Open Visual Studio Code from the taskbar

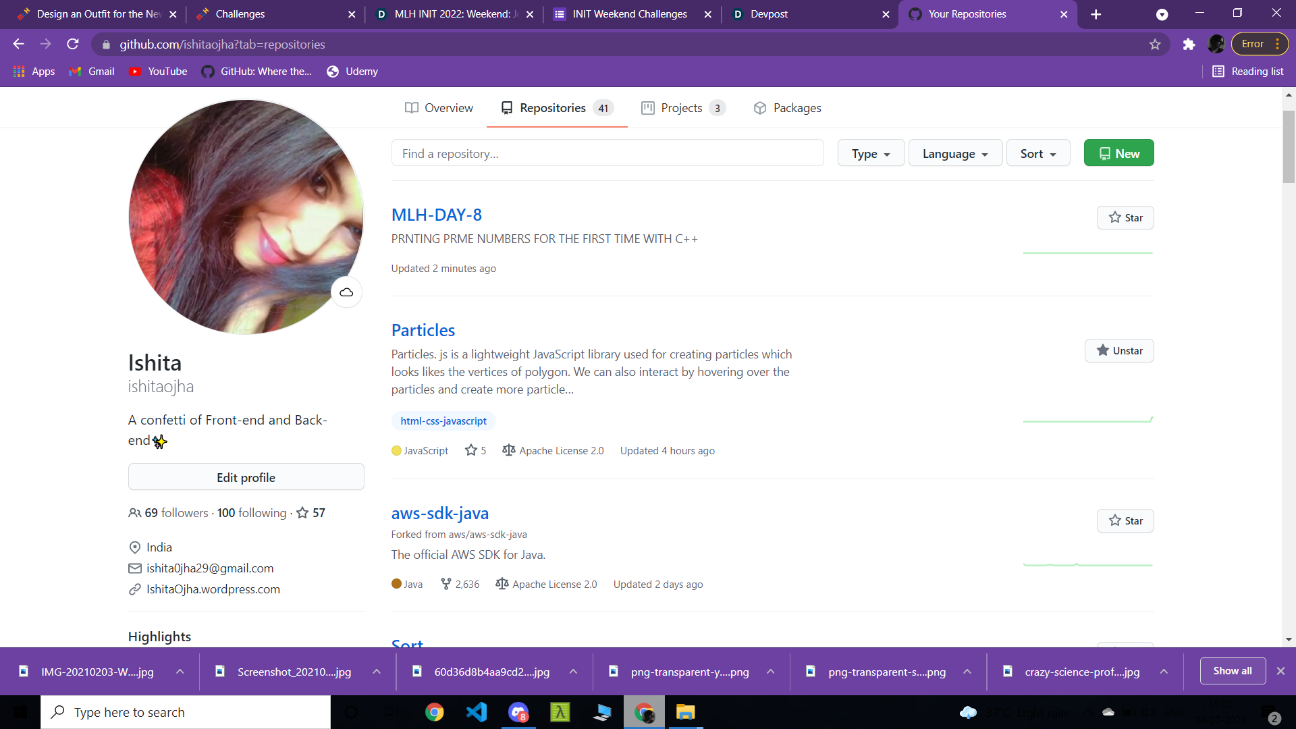[477, 712]
